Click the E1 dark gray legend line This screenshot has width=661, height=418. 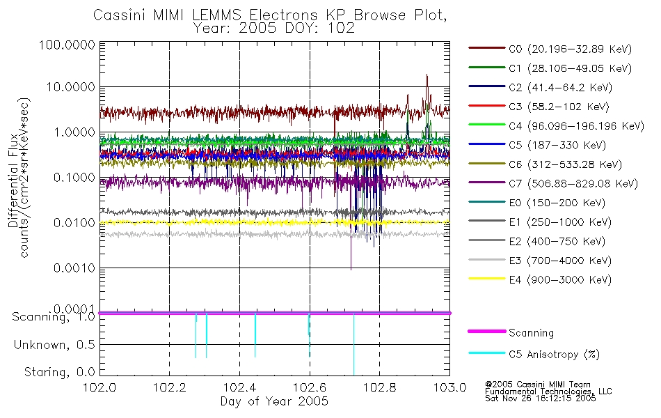(x=487, y=221)
